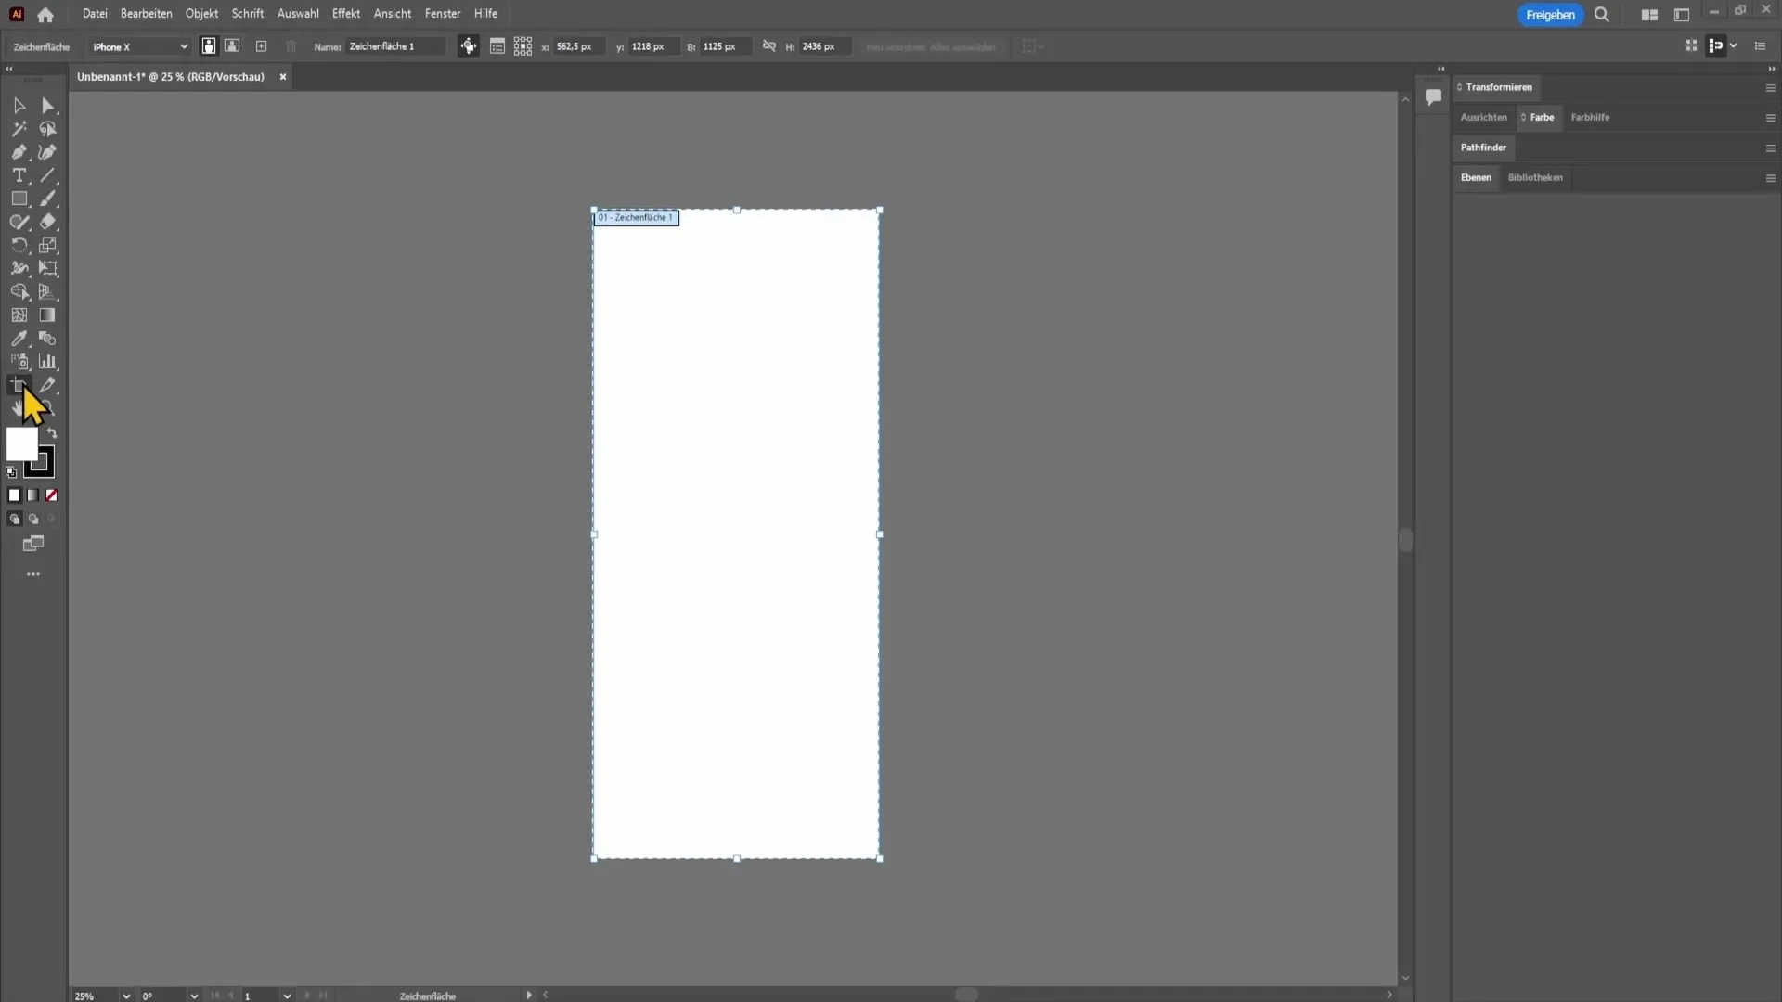Switch to solid Color mode
Viewport: 1782px width, 1002px height.
[x=14, y=495]
